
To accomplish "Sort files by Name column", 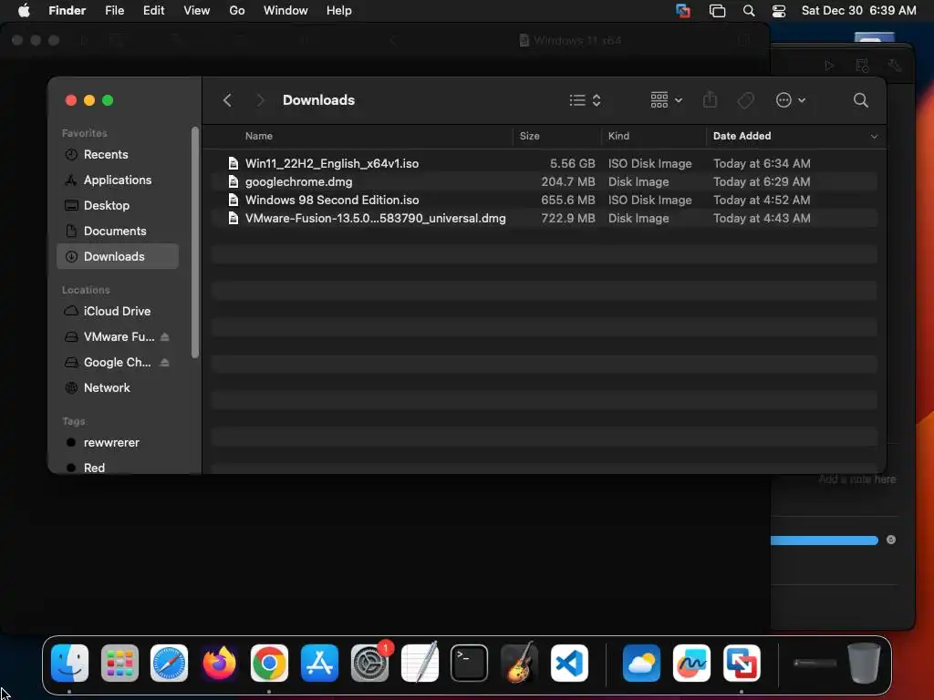I will pos(258,136).
